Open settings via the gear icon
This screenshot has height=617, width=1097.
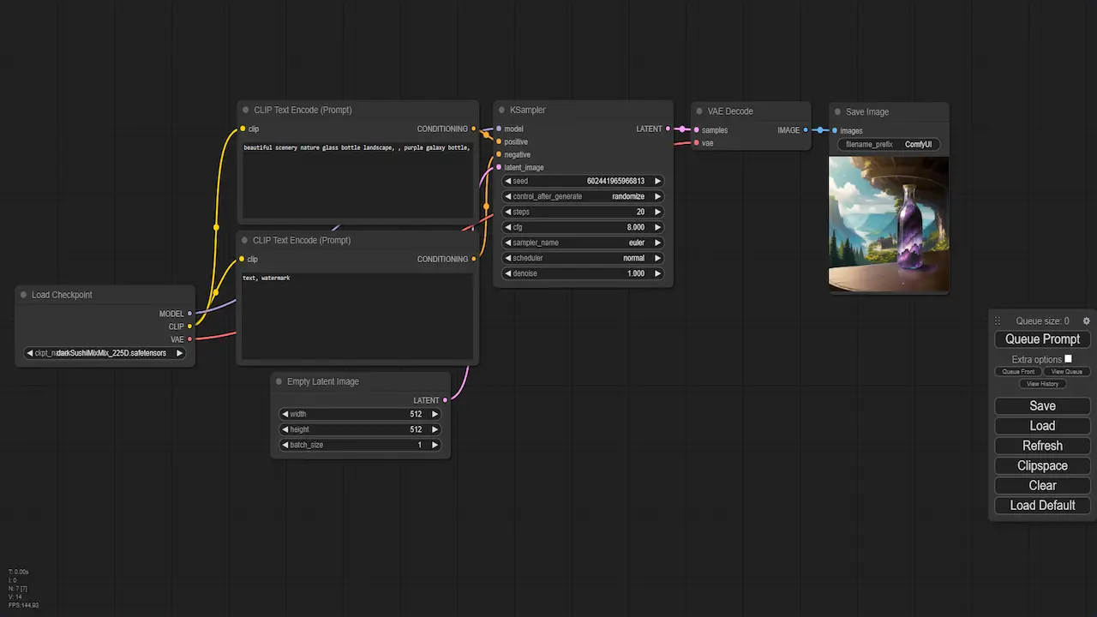(x=1086, y=320)
